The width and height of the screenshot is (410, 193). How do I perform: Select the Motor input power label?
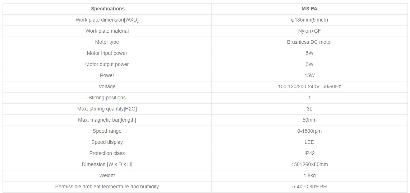[107, 53]
